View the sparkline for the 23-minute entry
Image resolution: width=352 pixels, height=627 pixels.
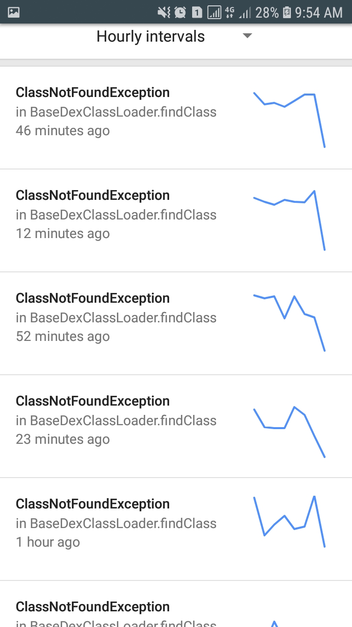pos(289,431)
